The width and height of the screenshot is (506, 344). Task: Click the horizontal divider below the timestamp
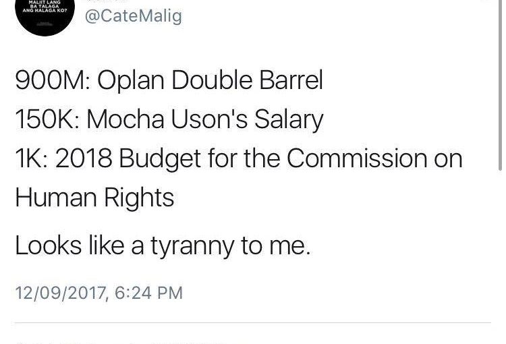click(253, 322)
